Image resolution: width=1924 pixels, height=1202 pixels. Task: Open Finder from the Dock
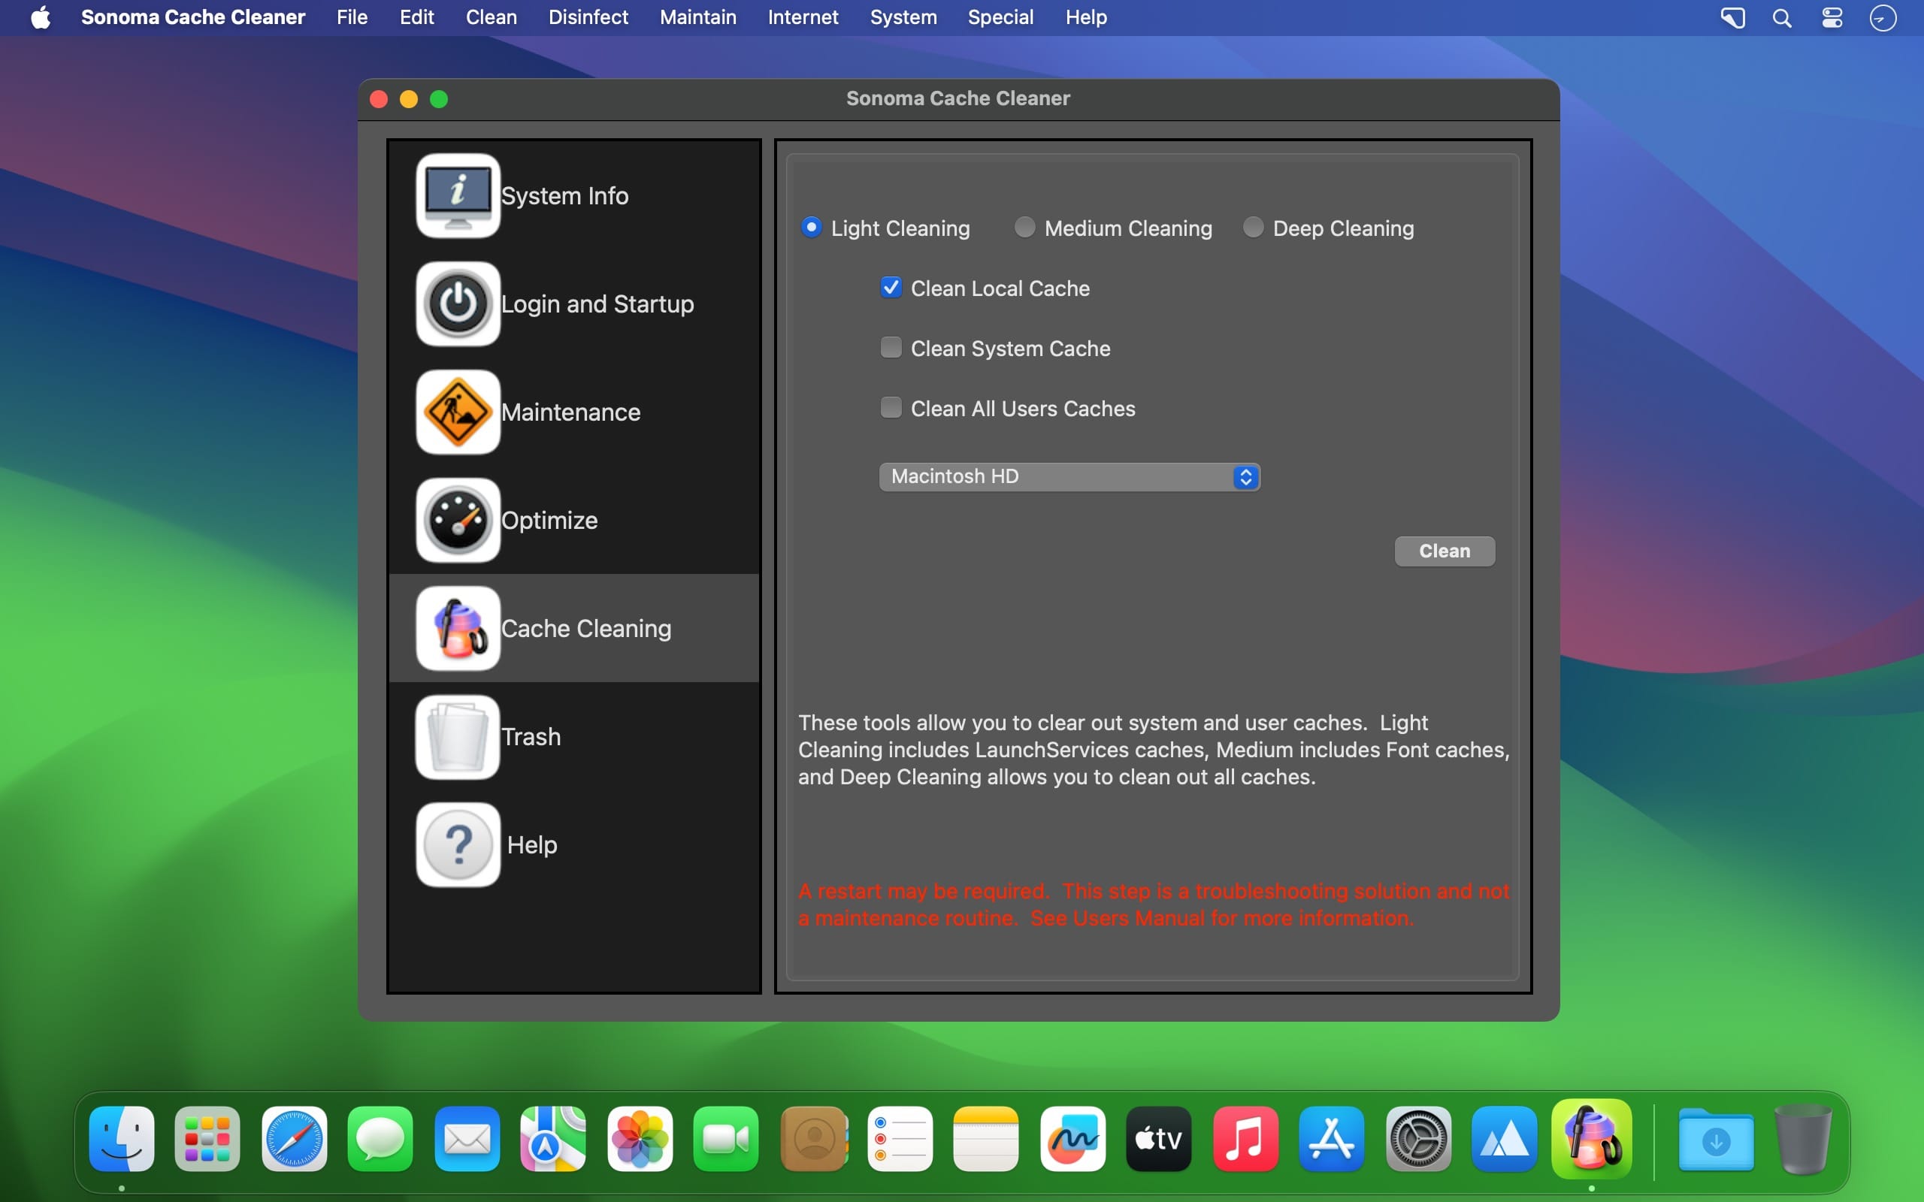(122, 1138)
